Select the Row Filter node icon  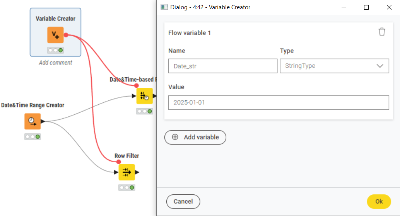click(126, 172)
